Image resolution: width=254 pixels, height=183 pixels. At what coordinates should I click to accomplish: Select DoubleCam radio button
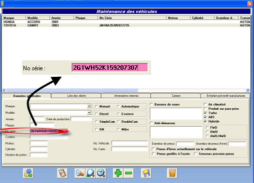(118, 122)
